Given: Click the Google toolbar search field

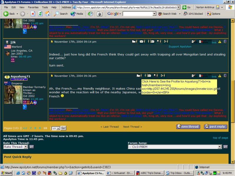Looking at the screenshot, I should pos(139,14).
